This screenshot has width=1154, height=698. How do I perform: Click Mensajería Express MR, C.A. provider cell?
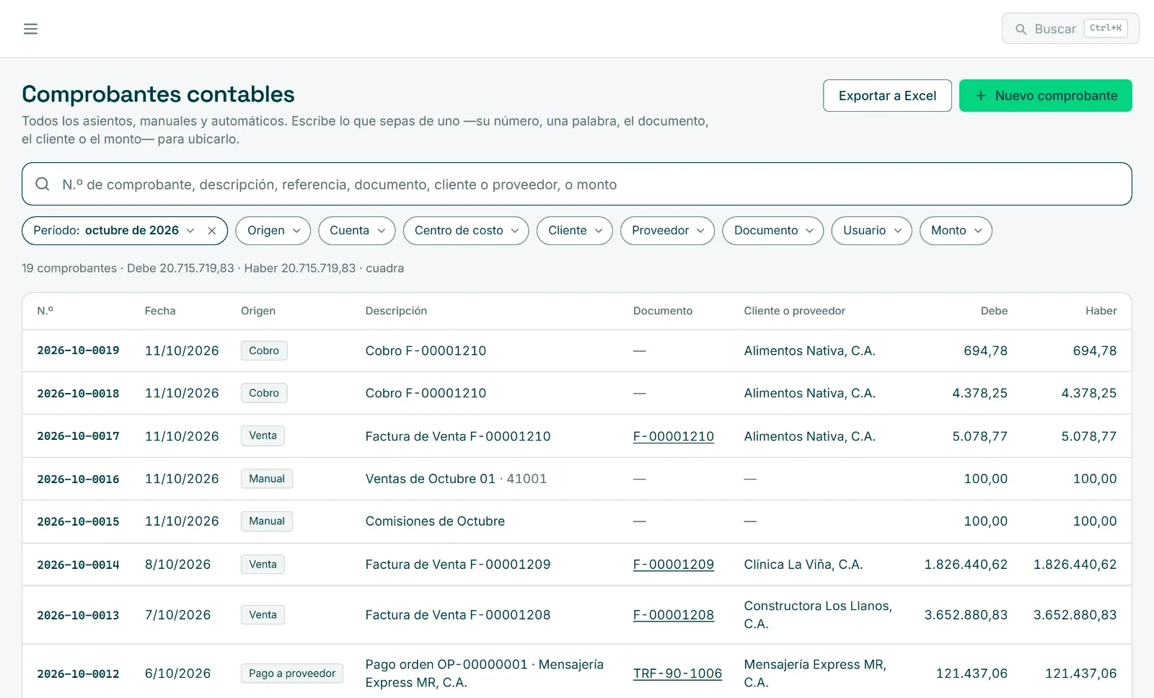point(815,673)
